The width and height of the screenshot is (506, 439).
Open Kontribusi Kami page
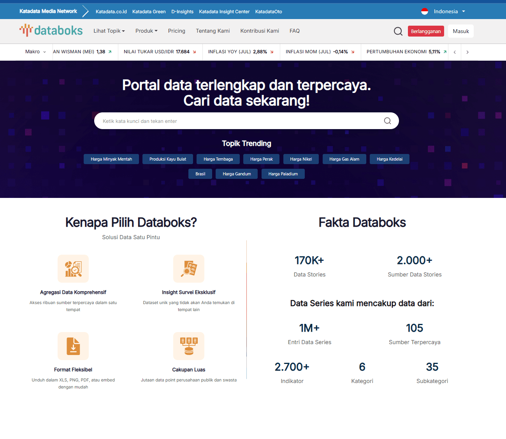click(260, 31)
